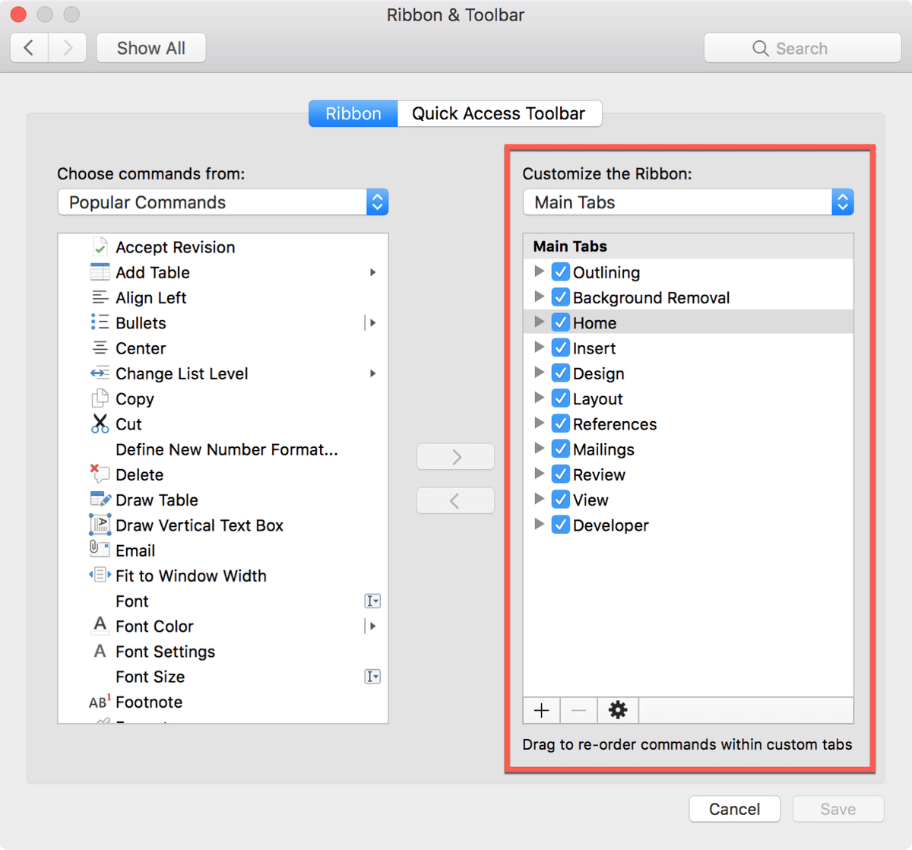Click the Email command icon

point(100,549)
